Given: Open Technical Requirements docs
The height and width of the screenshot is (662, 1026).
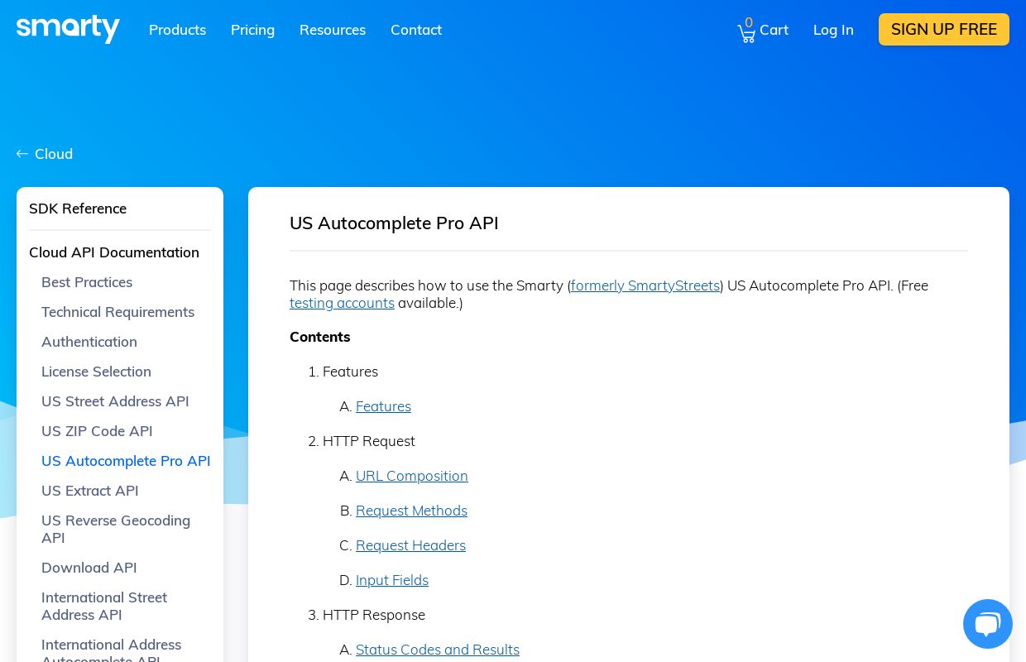Looking at the screenshot, I should pyautogui.click(x=117, y=312).
